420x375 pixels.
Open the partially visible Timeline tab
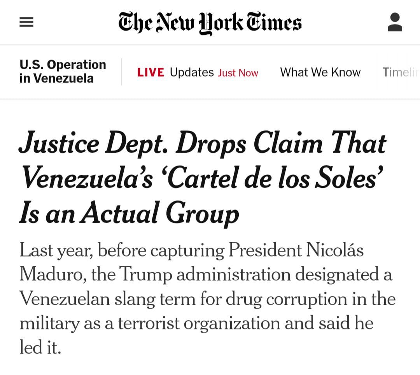point(401,72)
